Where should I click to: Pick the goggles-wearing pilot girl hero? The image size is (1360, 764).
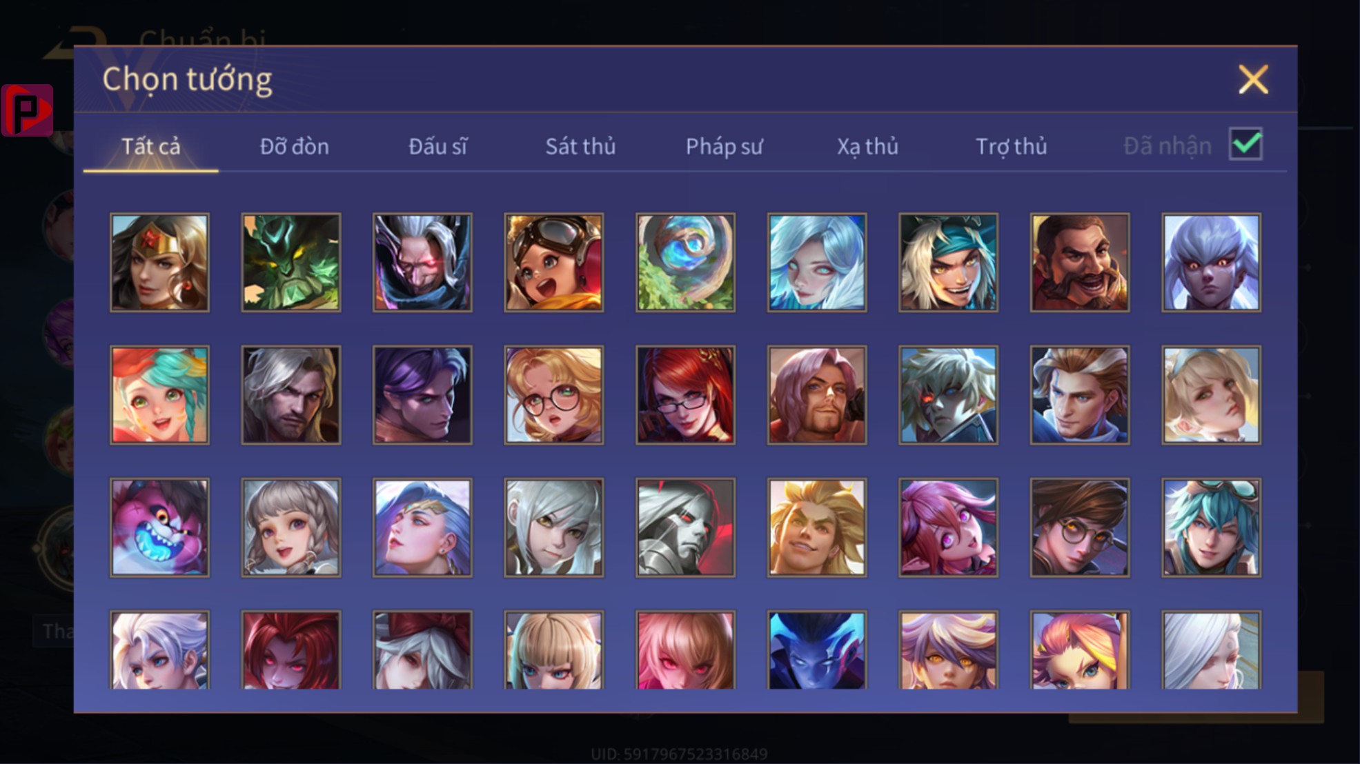(x=553, y=262)
